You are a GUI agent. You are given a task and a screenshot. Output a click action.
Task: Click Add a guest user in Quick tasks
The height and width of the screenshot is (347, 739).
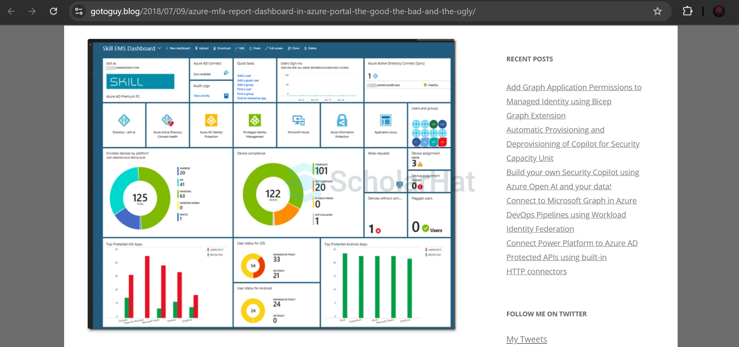pyautogui.click(x=248, y=80)
